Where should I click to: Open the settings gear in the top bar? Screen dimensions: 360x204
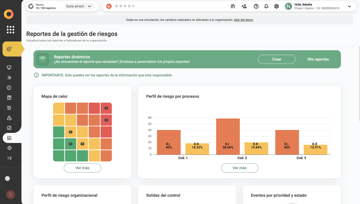click(x=276, y=6)
